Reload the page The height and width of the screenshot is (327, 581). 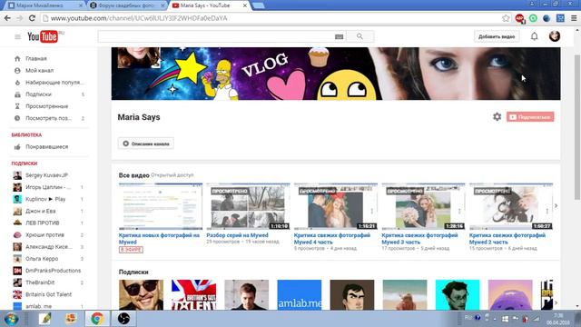click(x=32, y=18)
